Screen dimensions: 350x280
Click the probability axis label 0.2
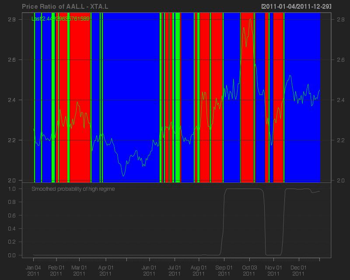[x=12, y=241]
